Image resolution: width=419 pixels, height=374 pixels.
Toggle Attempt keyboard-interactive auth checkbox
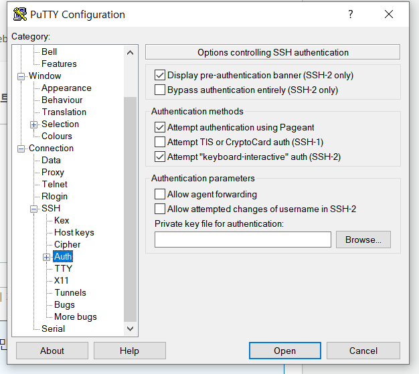[x=160, y=157]
